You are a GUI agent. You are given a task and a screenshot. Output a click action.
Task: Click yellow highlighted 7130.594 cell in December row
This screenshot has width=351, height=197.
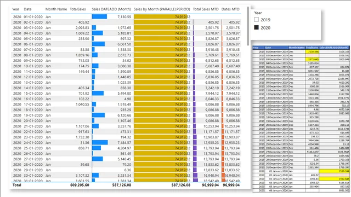coord(312,51)
